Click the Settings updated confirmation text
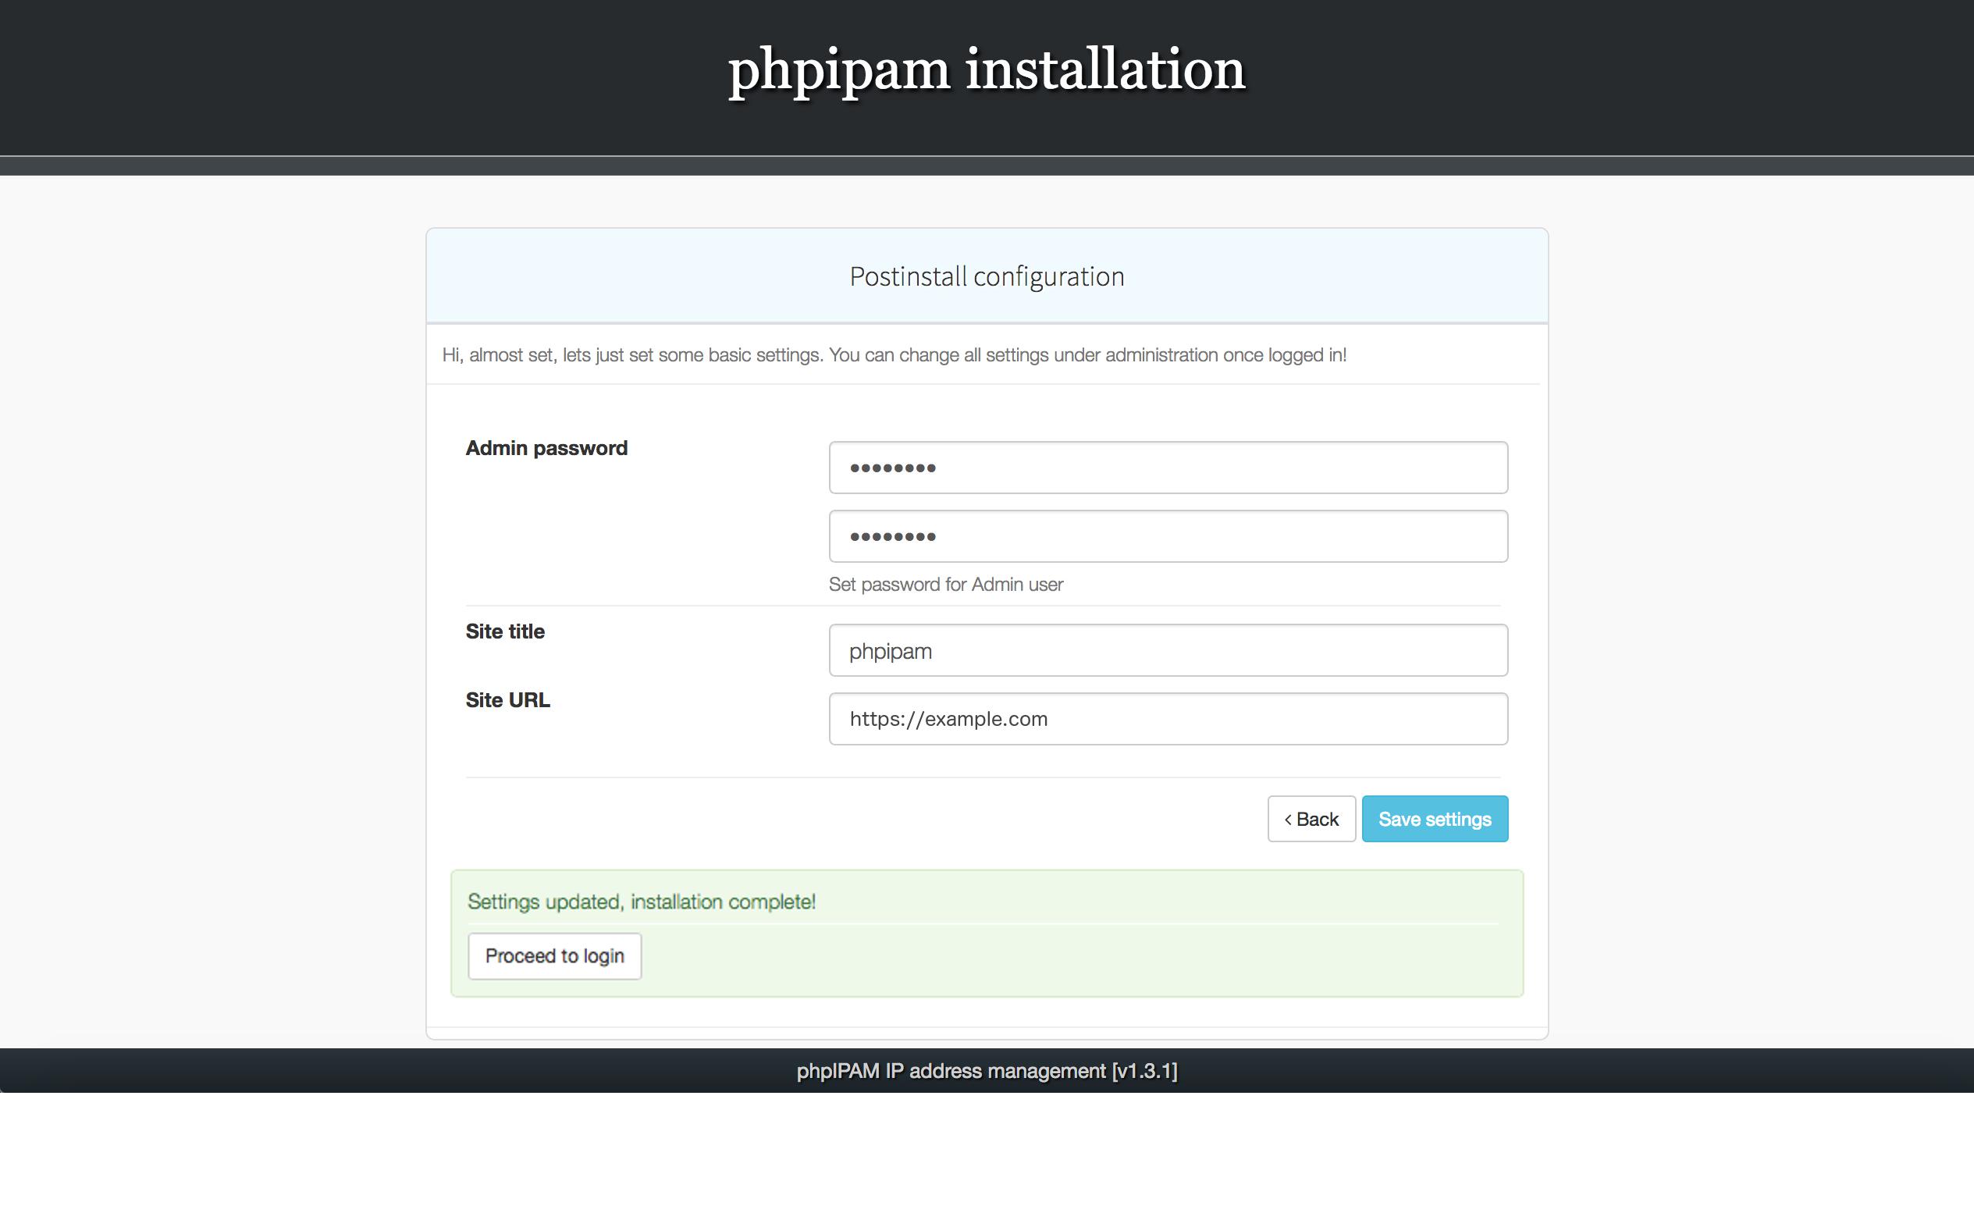Viewport: 1974px width, 1213px height. click(641, 901)
